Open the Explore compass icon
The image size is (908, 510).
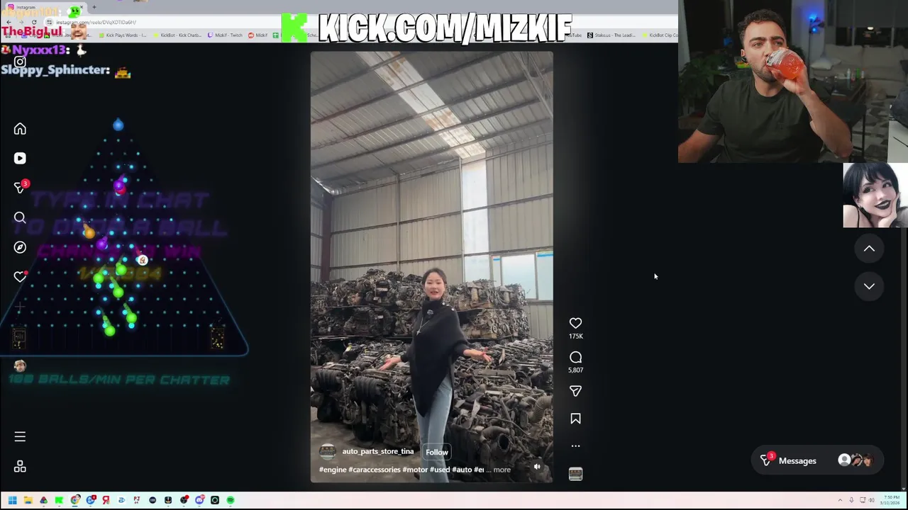point(20,247)
